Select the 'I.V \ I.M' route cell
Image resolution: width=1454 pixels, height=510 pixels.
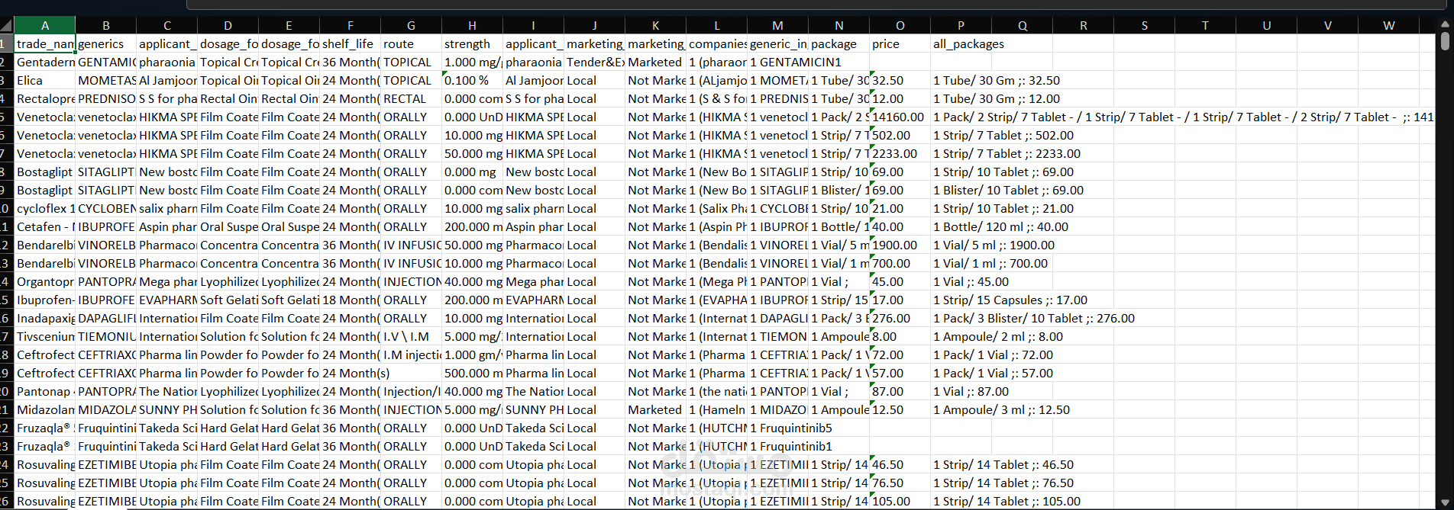pyautogui.click(x=412, y=336)
